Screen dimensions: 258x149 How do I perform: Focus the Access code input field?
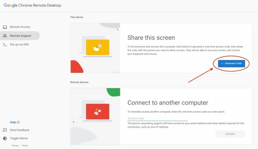[x=157, y=118]
